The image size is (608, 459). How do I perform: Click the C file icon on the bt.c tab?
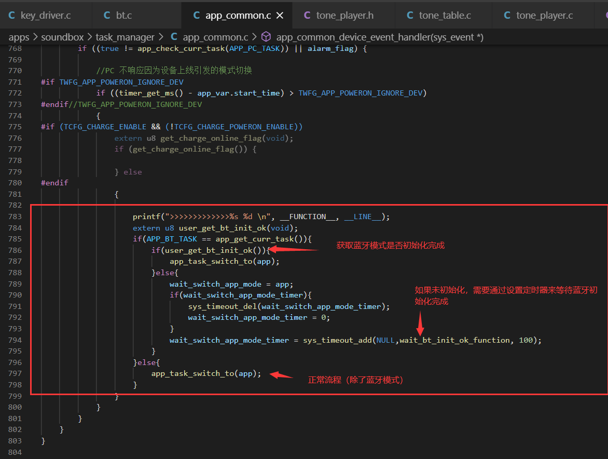(x=107, y=15)
